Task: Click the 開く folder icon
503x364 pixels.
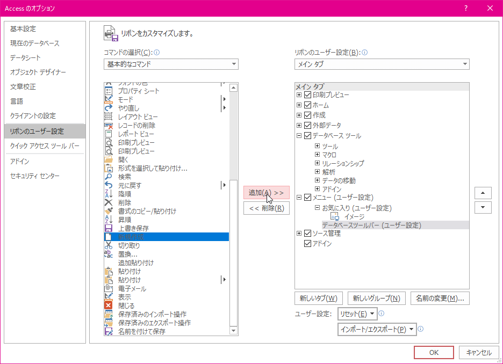Action: 109,159
